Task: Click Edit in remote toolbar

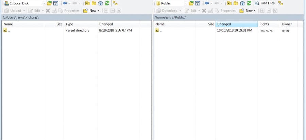Action: [x=191, y=11]
